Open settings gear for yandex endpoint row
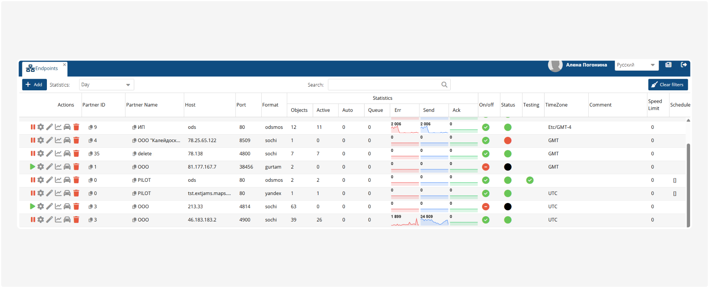 41,193
